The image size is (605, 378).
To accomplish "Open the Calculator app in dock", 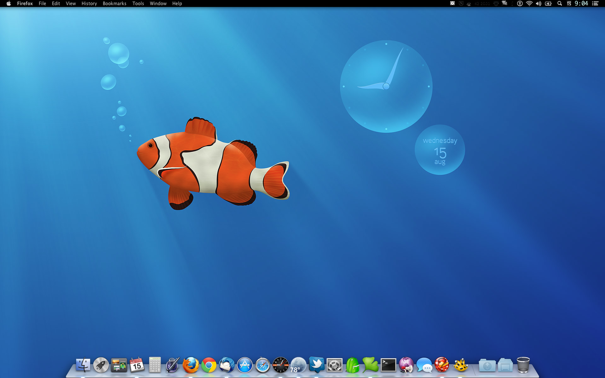I will [155, 365].
